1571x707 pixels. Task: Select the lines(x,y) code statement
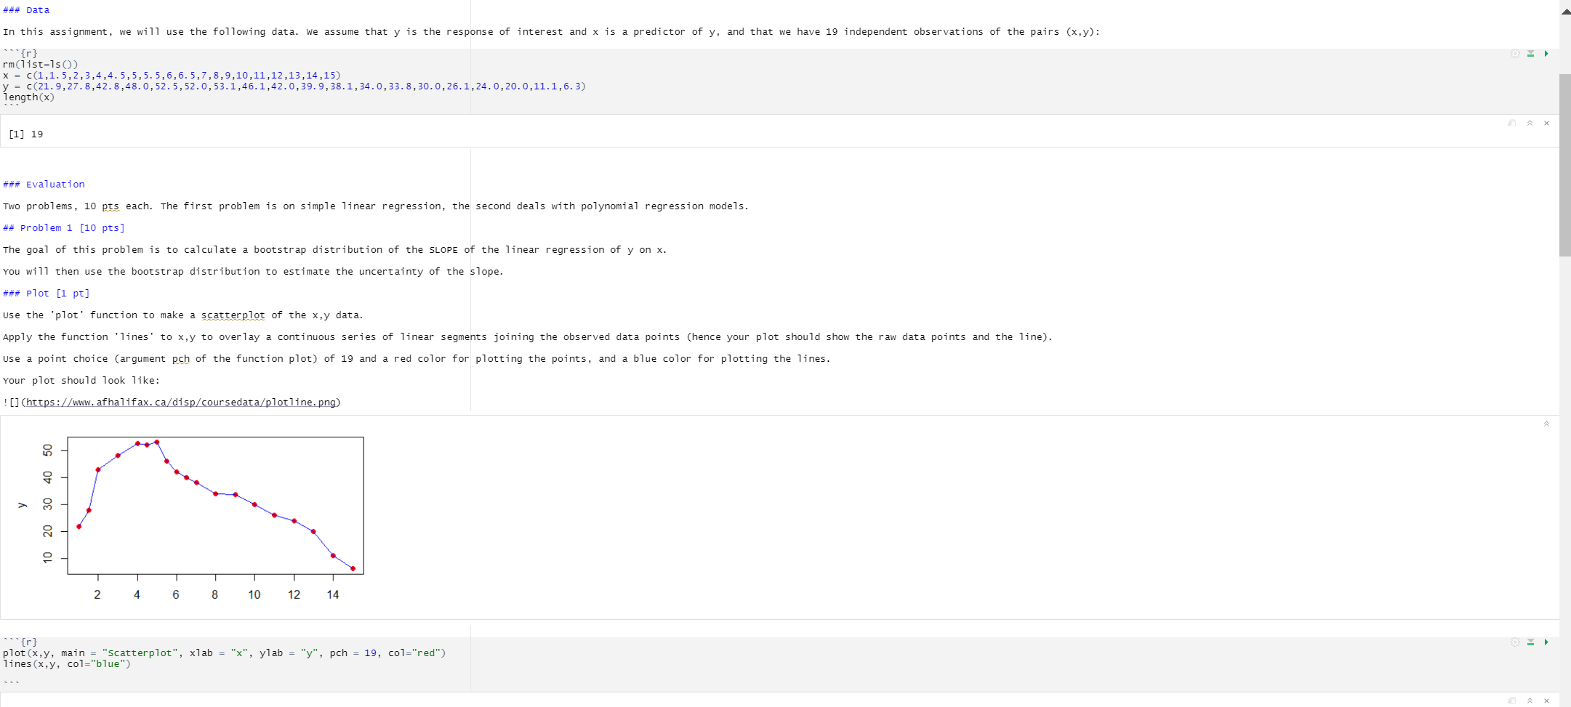67,663
